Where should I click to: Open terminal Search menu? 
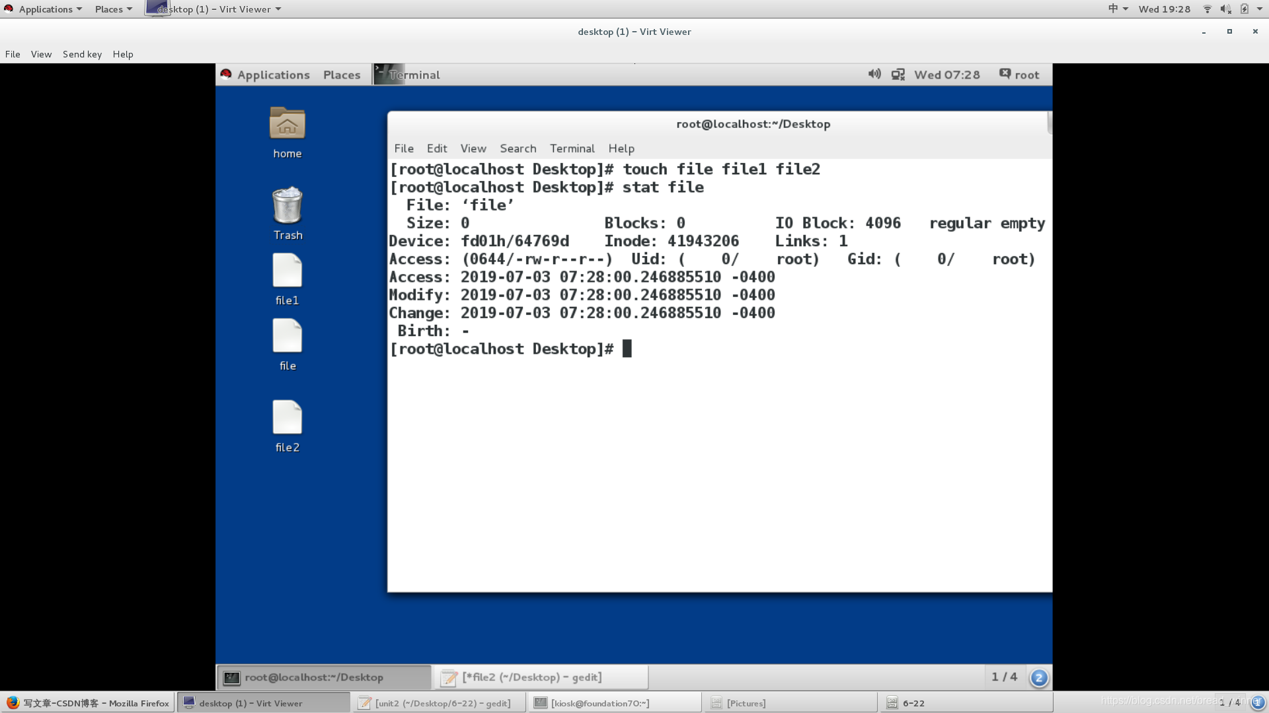[518, 149]
